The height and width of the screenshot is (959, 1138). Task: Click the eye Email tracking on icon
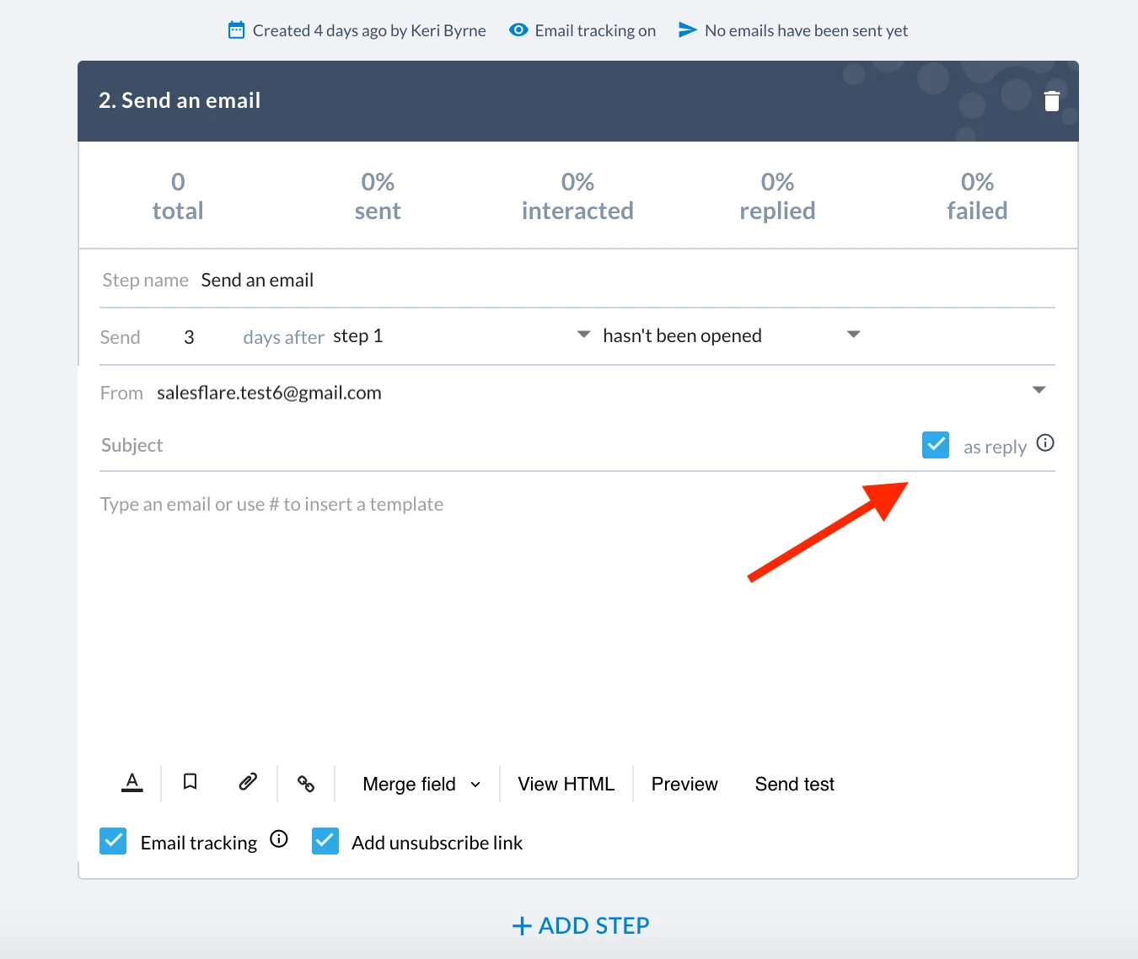tap(518, 30)
